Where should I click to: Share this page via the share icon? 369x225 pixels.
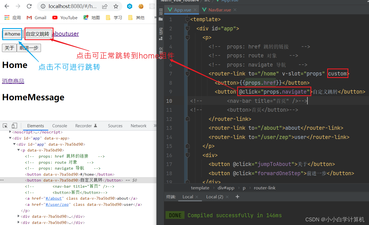[x=105, y=6]
